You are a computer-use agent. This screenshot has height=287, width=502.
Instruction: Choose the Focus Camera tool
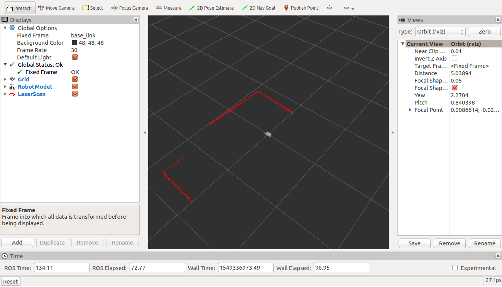point(130,8)
